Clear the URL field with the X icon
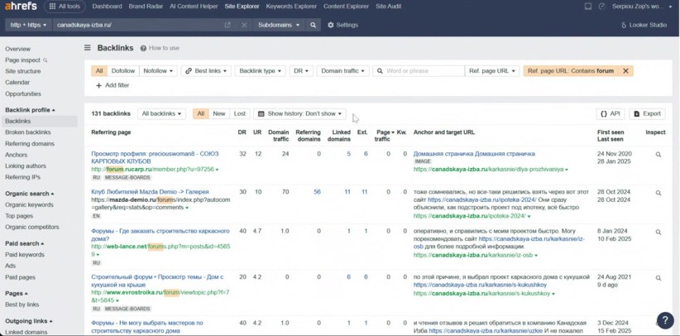Image resolution: width=680 pixels, height=336 pixels. pyautogui.click(x=244, y=25)
